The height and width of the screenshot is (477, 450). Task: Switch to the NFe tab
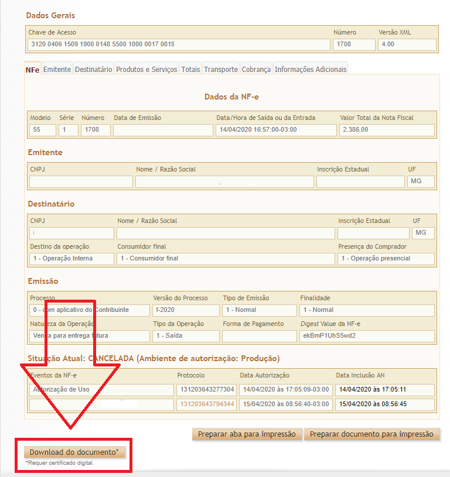tap(32, 69)
